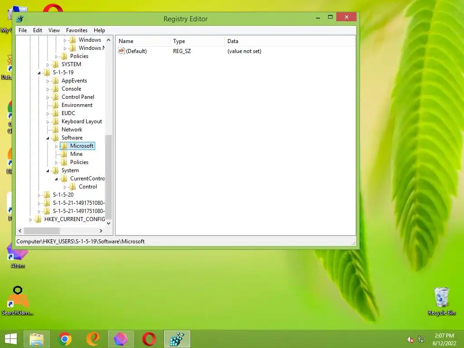Sort by the Name column header
The width and height of the screenshot is (464, 348).
[x=143, y=41]
